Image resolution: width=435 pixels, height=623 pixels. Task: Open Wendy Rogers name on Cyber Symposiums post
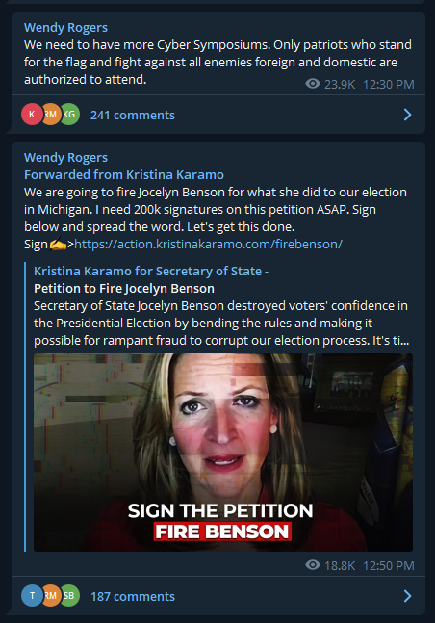pos(65,27)
